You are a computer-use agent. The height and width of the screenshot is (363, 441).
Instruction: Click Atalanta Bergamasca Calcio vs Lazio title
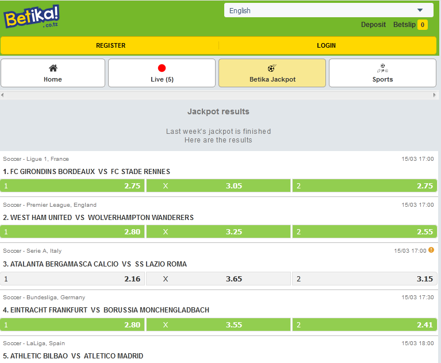click(95, 264)
